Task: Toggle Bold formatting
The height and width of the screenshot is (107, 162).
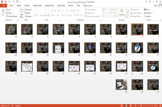Action: 36,15
